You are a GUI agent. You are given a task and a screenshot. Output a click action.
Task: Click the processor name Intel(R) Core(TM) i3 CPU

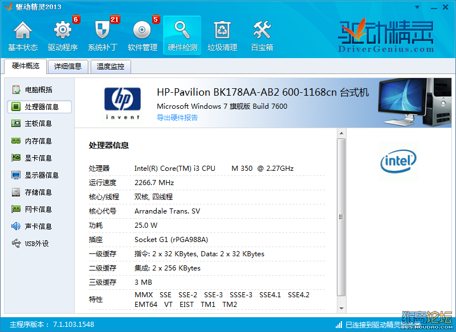click(x=175, y=168)
